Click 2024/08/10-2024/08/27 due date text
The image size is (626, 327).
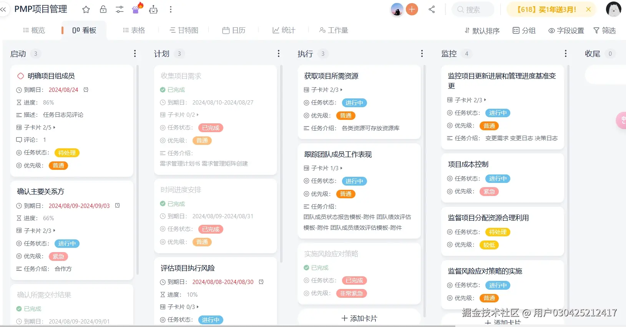pyautogui.click(x=223, y=103)
